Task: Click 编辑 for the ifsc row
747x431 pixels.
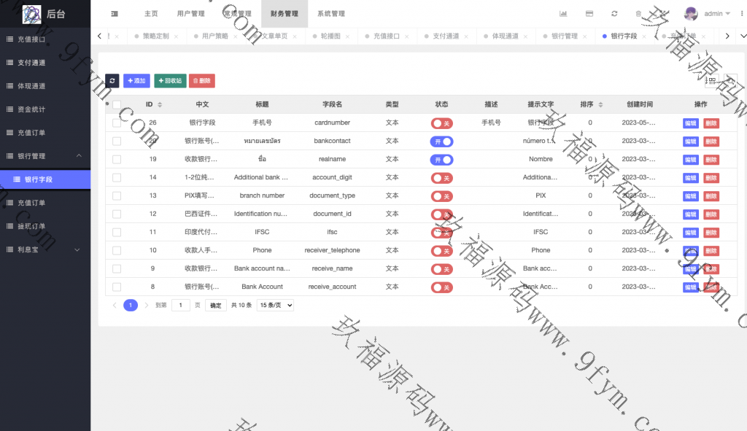Action: point(690,233)
